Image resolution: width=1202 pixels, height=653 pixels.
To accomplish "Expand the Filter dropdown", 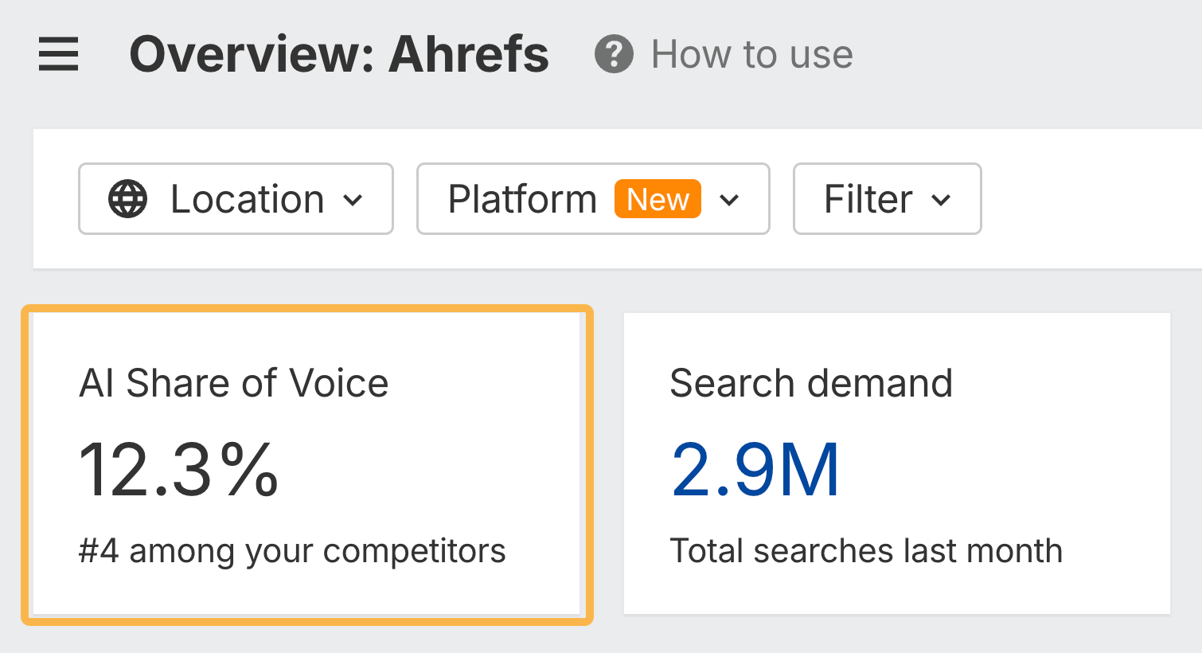I will tap(887, 199).
